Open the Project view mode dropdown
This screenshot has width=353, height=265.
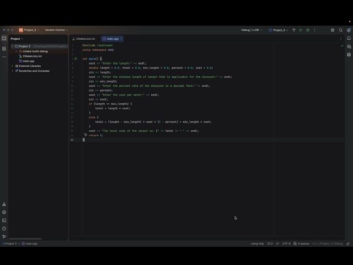click(17, 39)
